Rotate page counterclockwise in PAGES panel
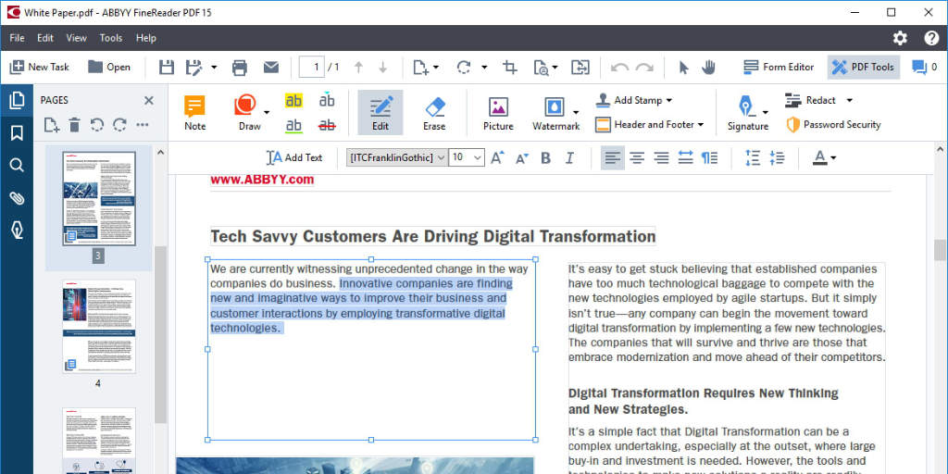 pyautogui.click(x=96, y=125)
